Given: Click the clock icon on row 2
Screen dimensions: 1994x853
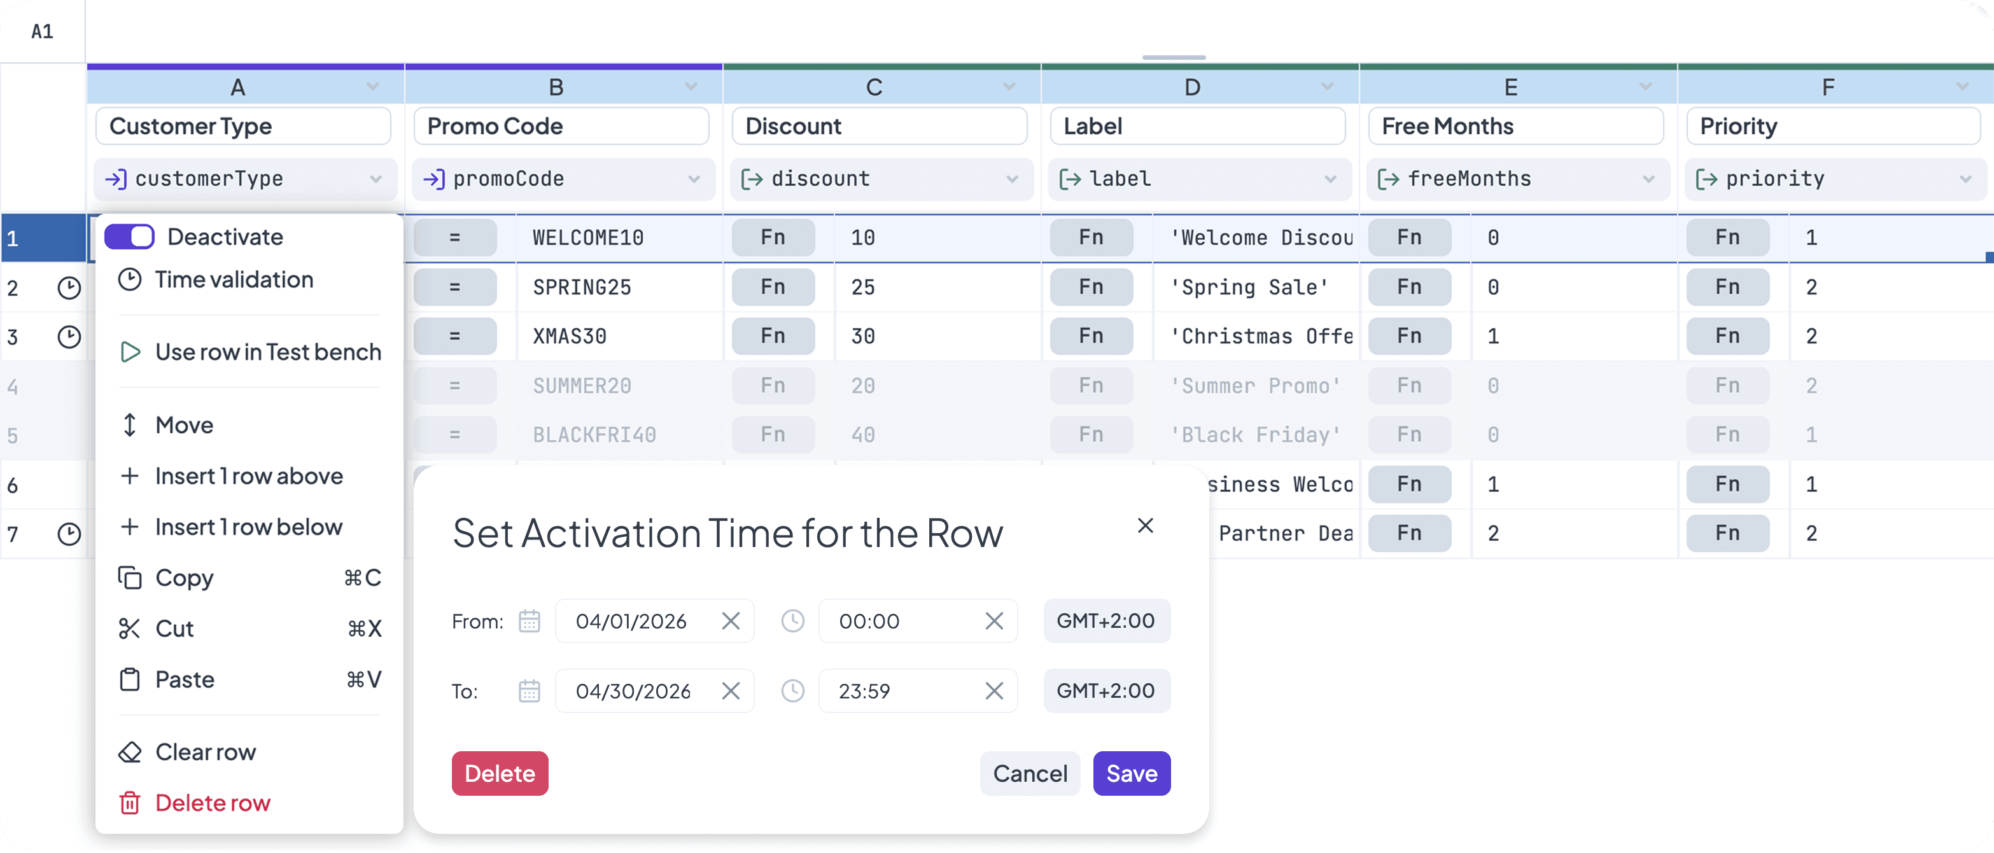Looking at the screenshot, I should [69, 288].
